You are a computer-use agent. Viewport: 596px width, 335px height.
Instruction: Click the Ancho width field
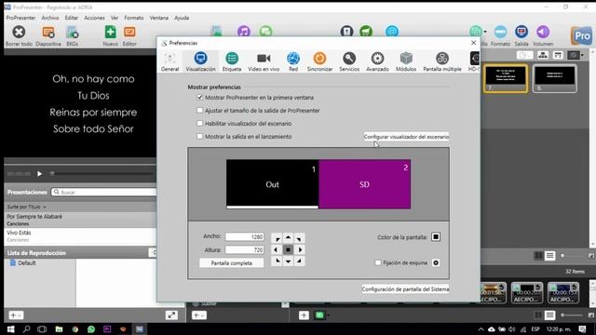point(244,236)
